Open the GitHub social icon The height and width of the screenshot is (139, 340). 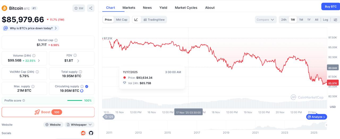pos(91,133)
